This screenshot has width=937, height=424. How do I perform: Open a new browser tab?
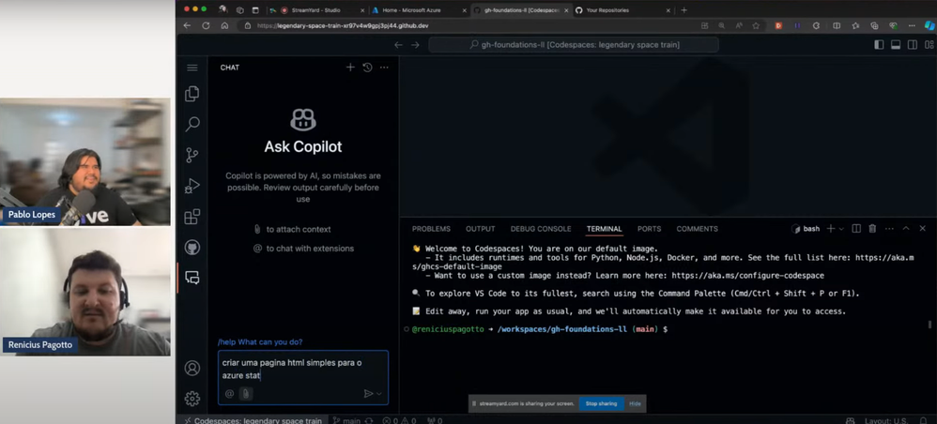click(x=684, y=10)
